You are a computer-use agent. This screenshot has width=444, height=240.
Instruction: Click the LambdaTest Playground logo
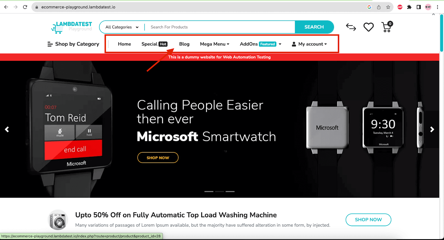[x=72, y=27]
